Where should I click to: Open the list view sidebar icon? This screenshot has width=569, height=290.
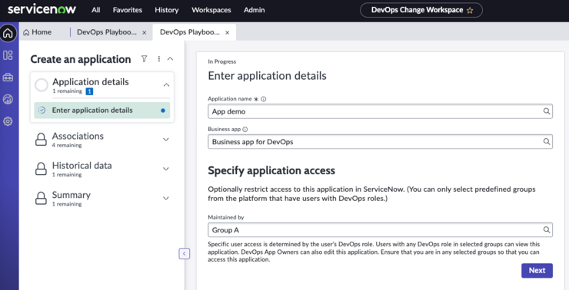coord(8,55)
